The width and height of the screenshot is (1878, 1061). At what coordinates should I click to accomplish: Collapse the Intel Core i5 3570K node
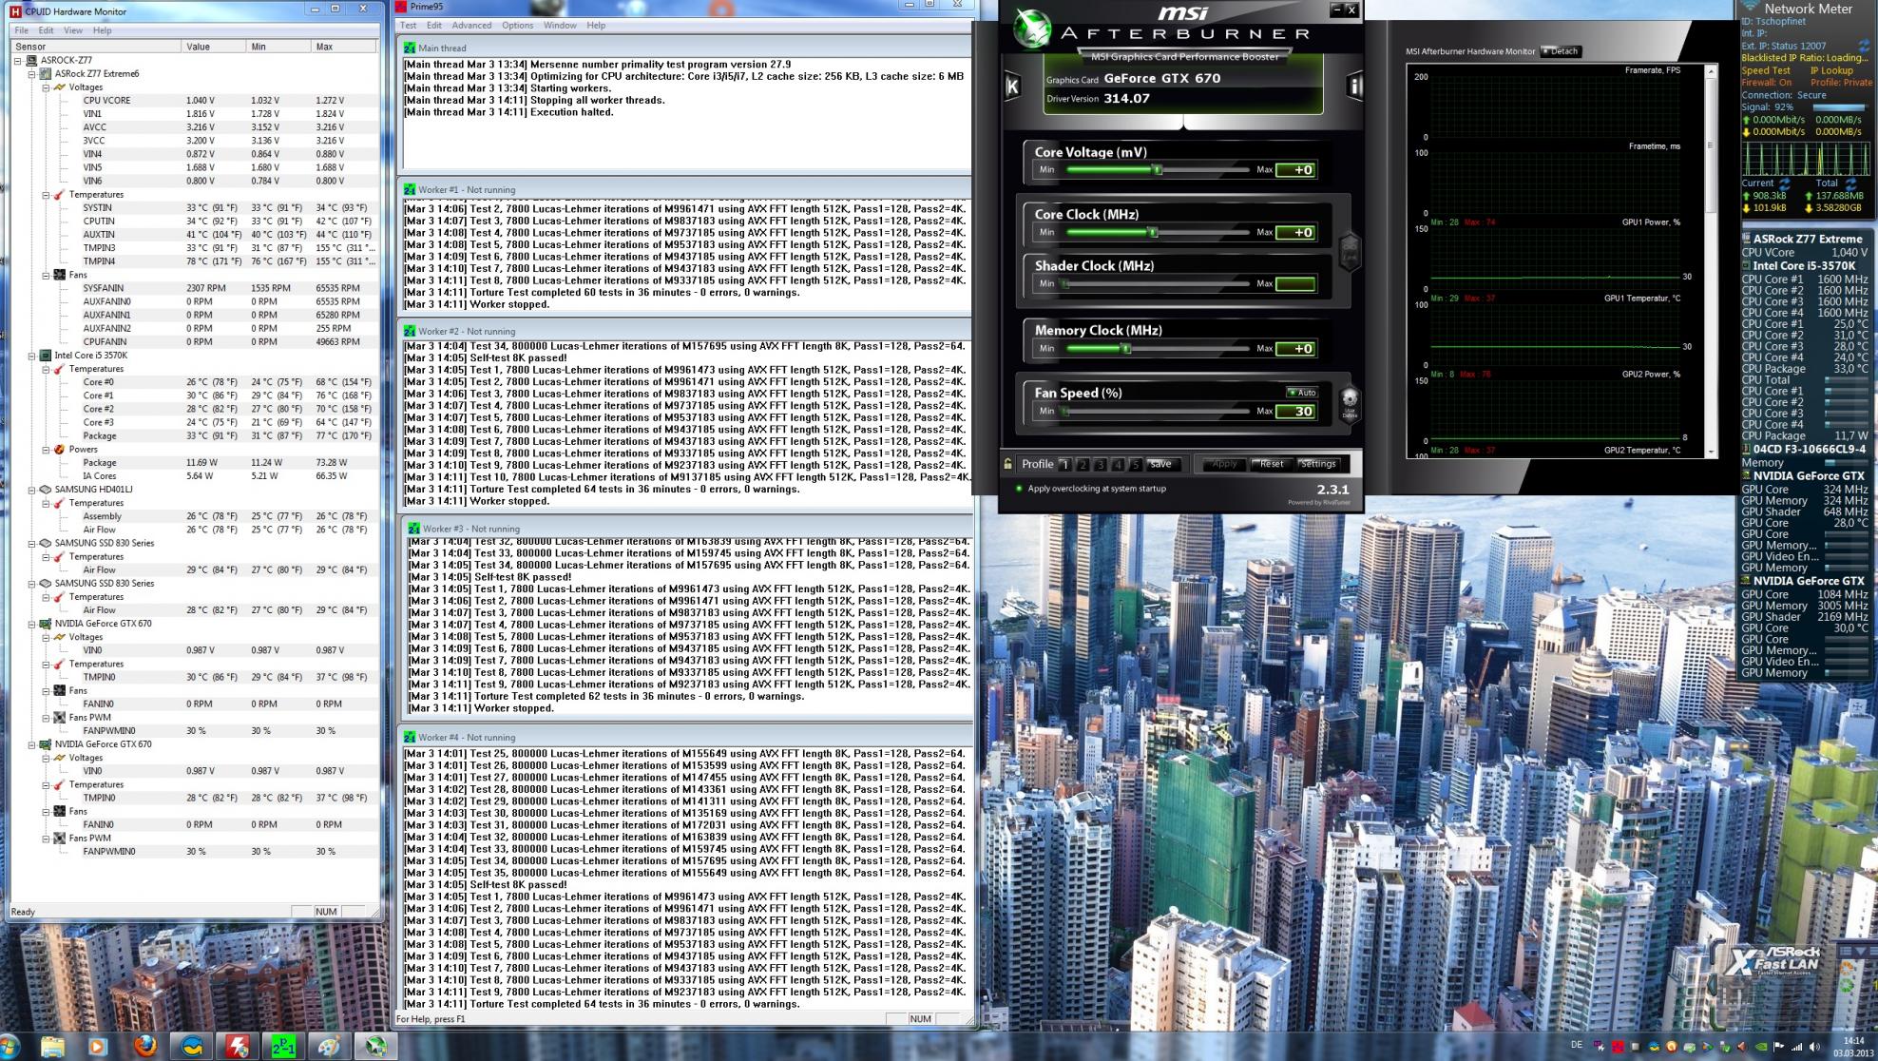click(31, 356)
